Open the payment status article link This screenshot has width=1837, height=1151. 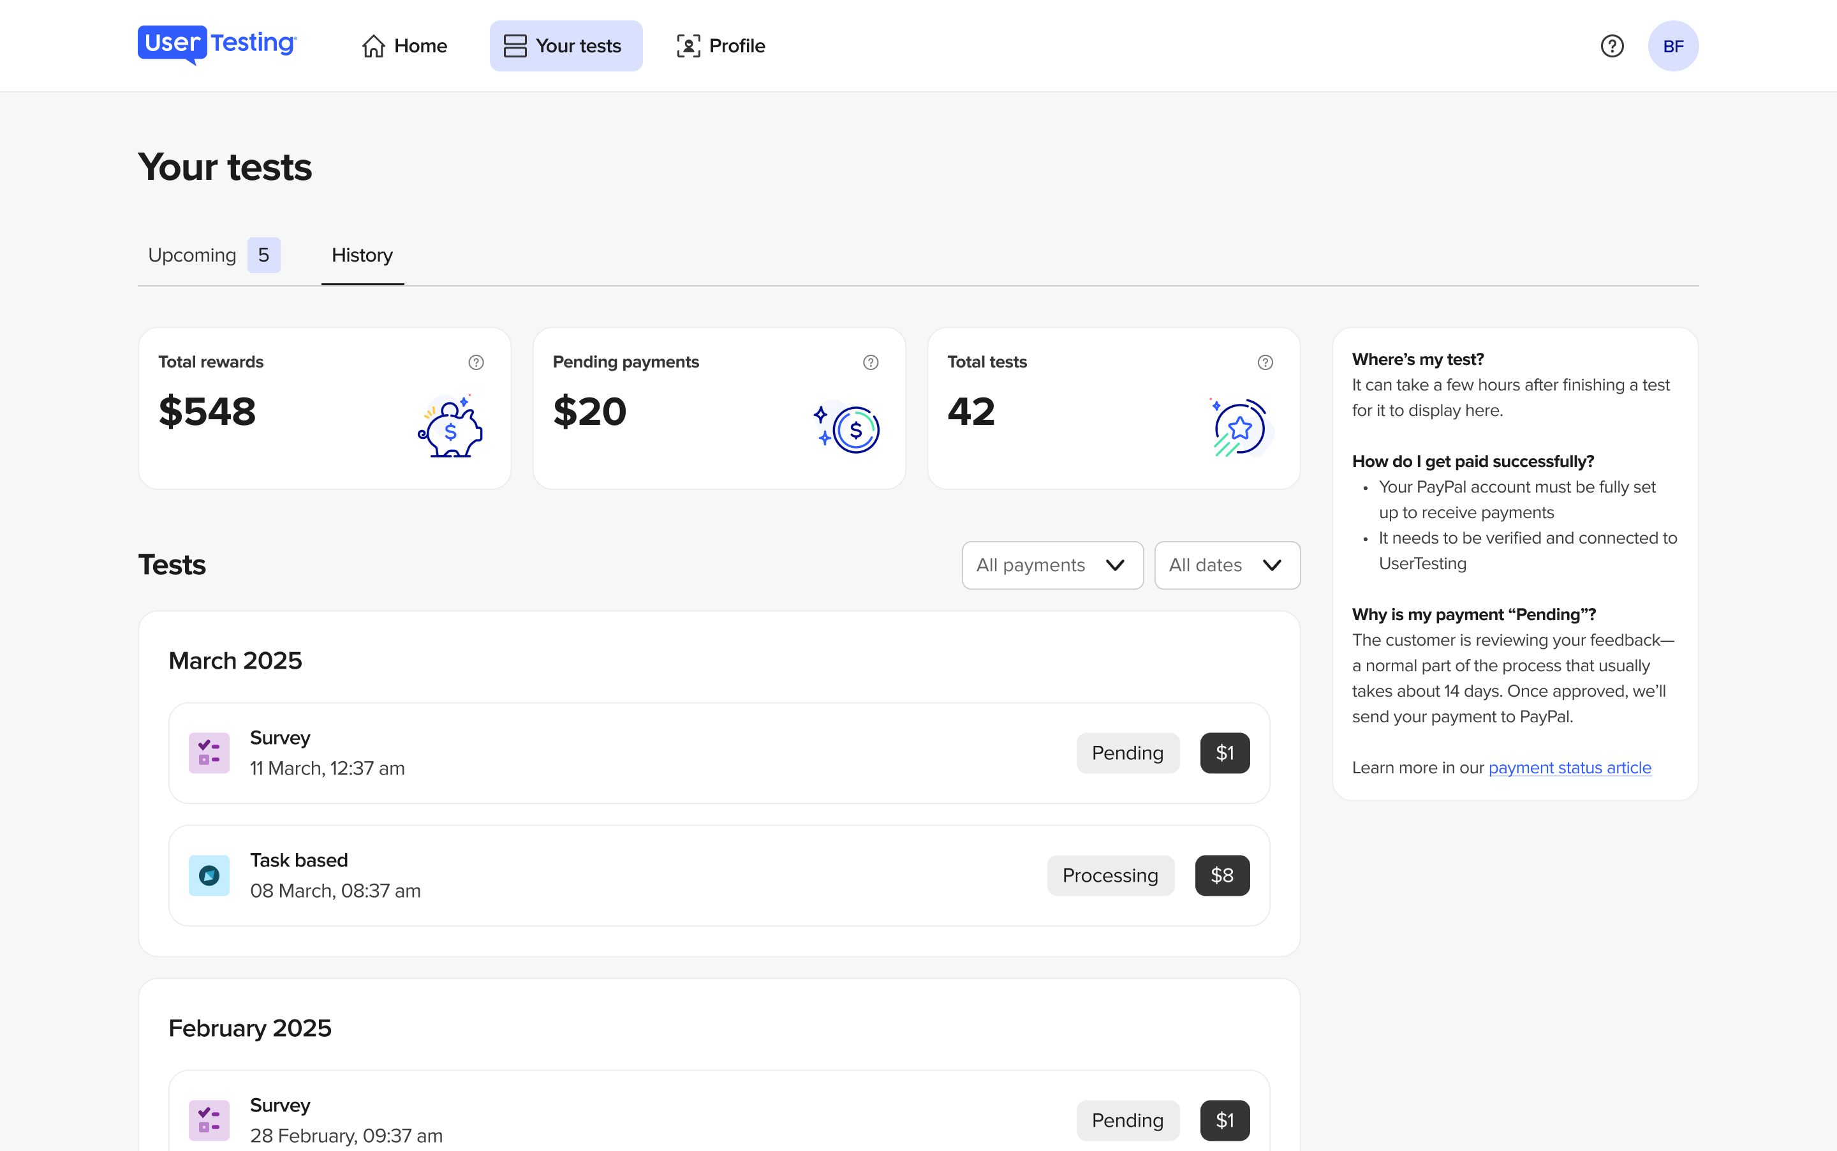coord(1569,768)
